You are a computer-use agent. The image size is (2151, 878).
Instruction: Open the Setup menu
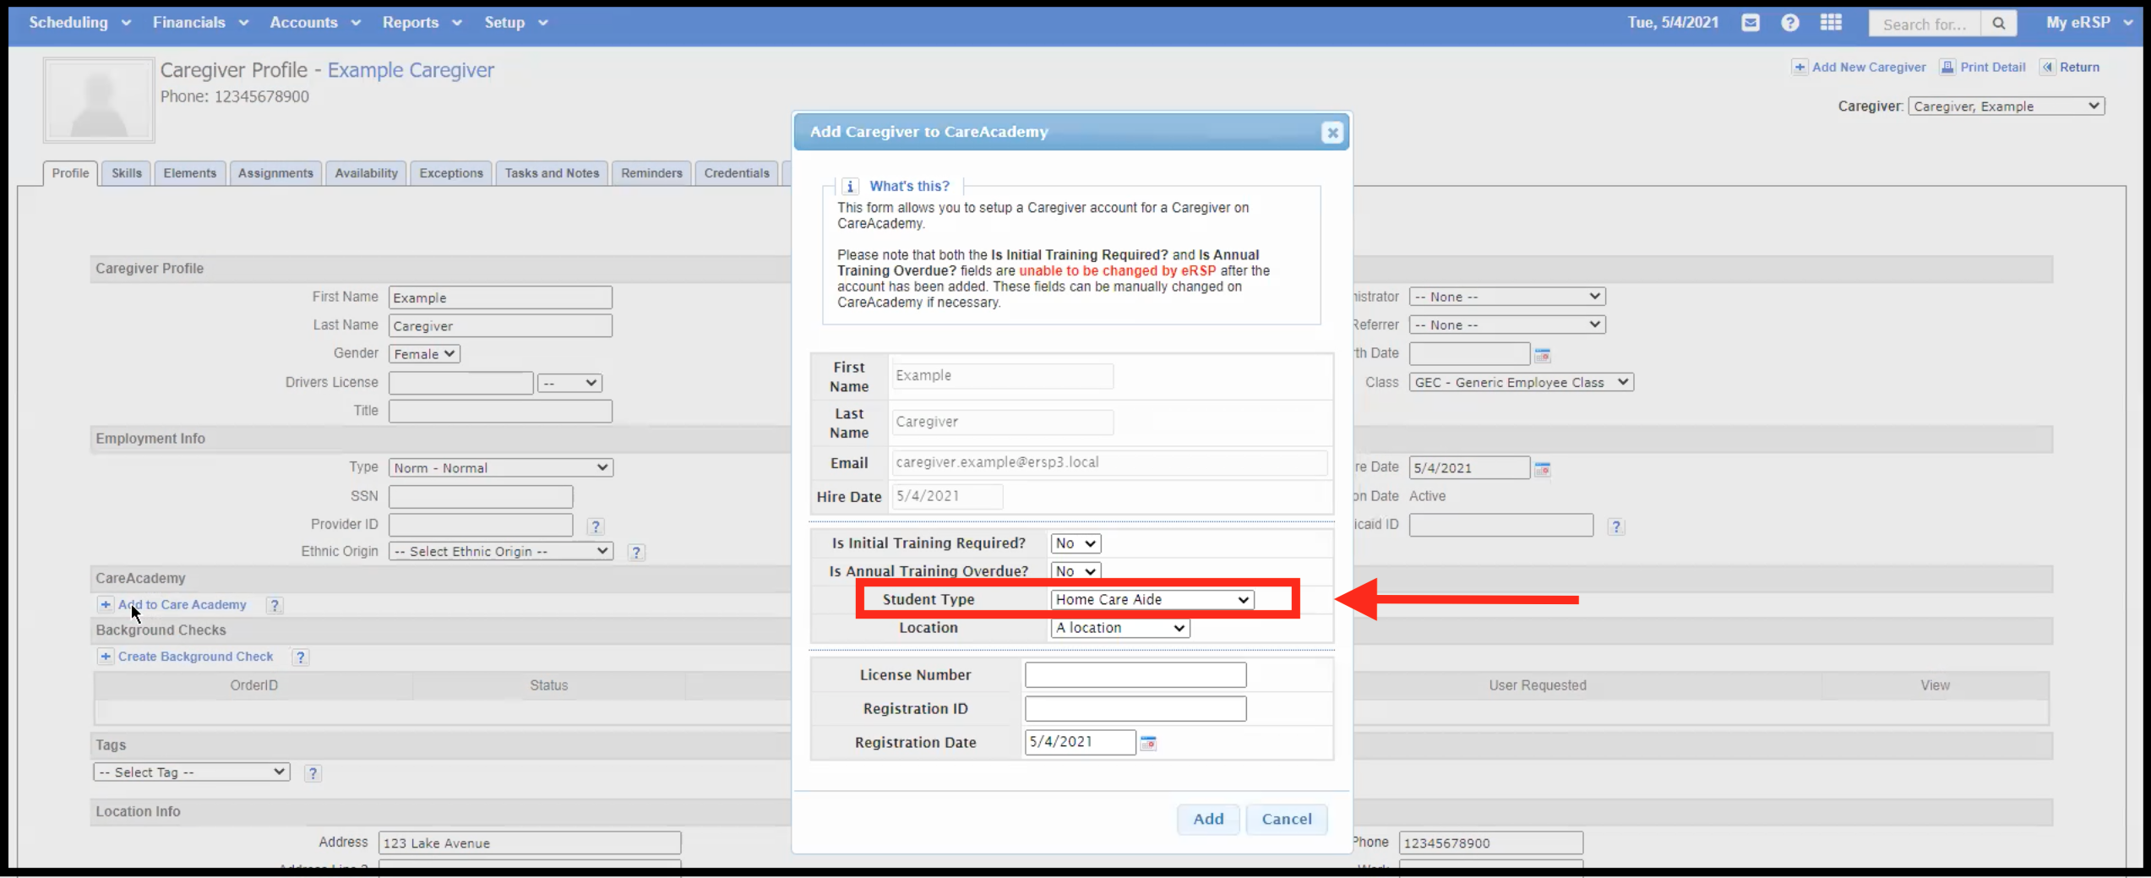[x=515, y=23]
